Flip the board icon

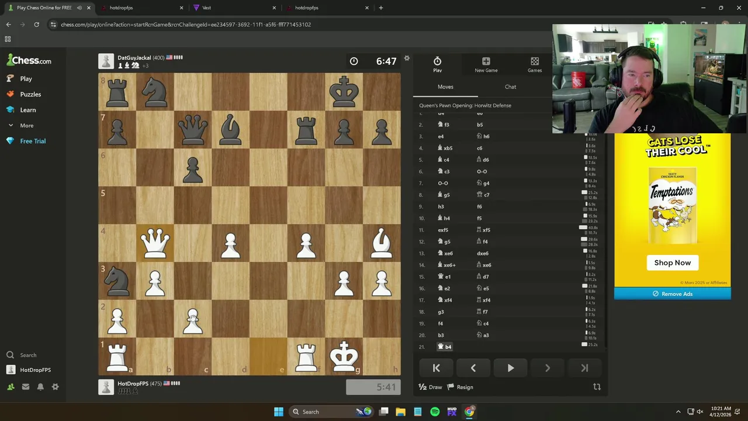pos(597,387)
